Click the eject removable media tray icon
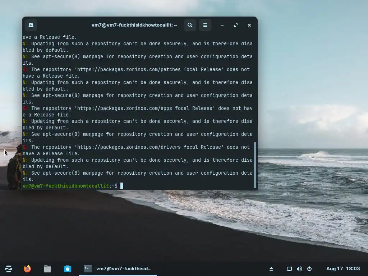The height and width of the screenshot is (276, 368). pos(271,269)
